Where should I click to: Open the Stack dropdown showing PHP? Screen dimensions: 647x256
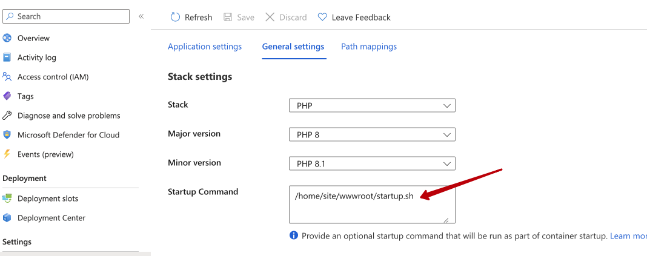[372, 105]
